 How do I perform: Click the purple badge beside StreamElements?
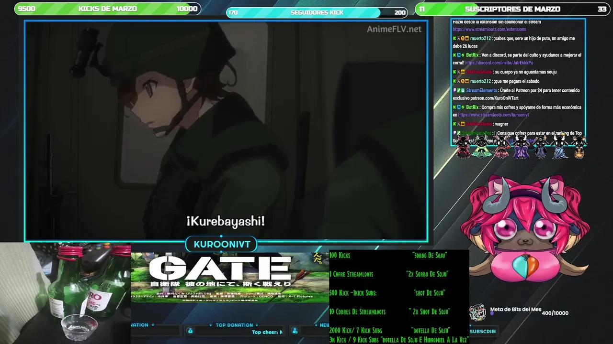tap(454, 90)
